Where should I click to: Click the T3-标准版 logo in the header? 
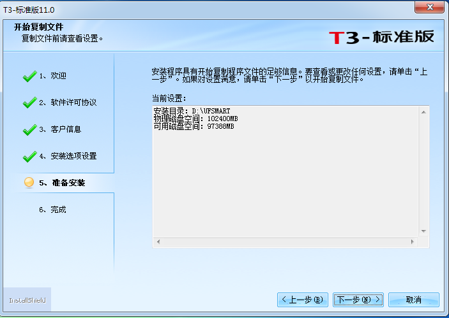point(382,37)
